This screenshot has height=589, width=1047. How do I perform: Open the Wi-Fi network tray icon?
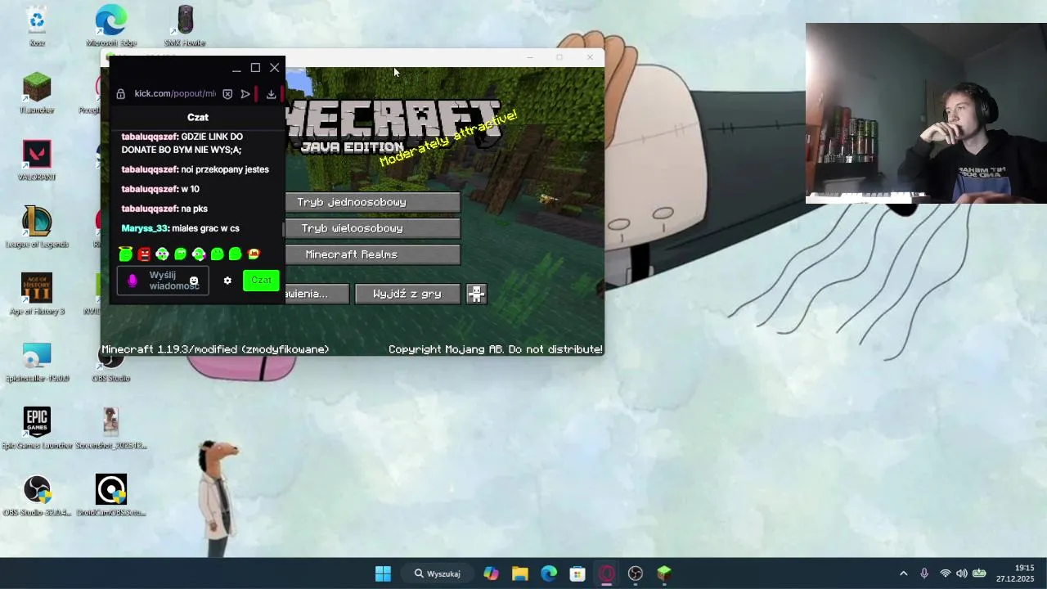(946, 573)
